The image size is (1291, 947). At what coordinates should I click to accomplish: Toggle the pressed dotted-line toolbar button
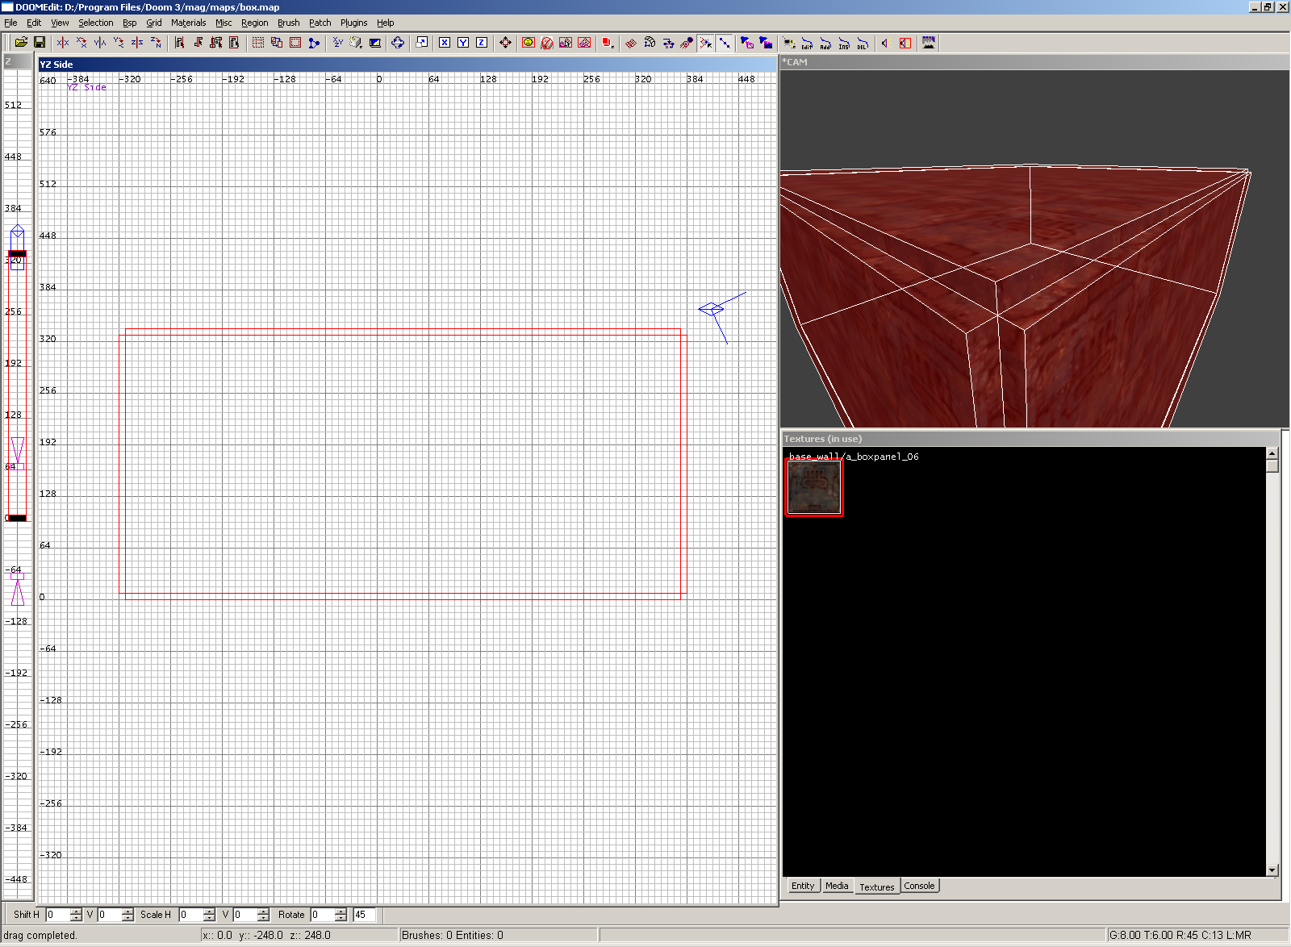(725, 43)
